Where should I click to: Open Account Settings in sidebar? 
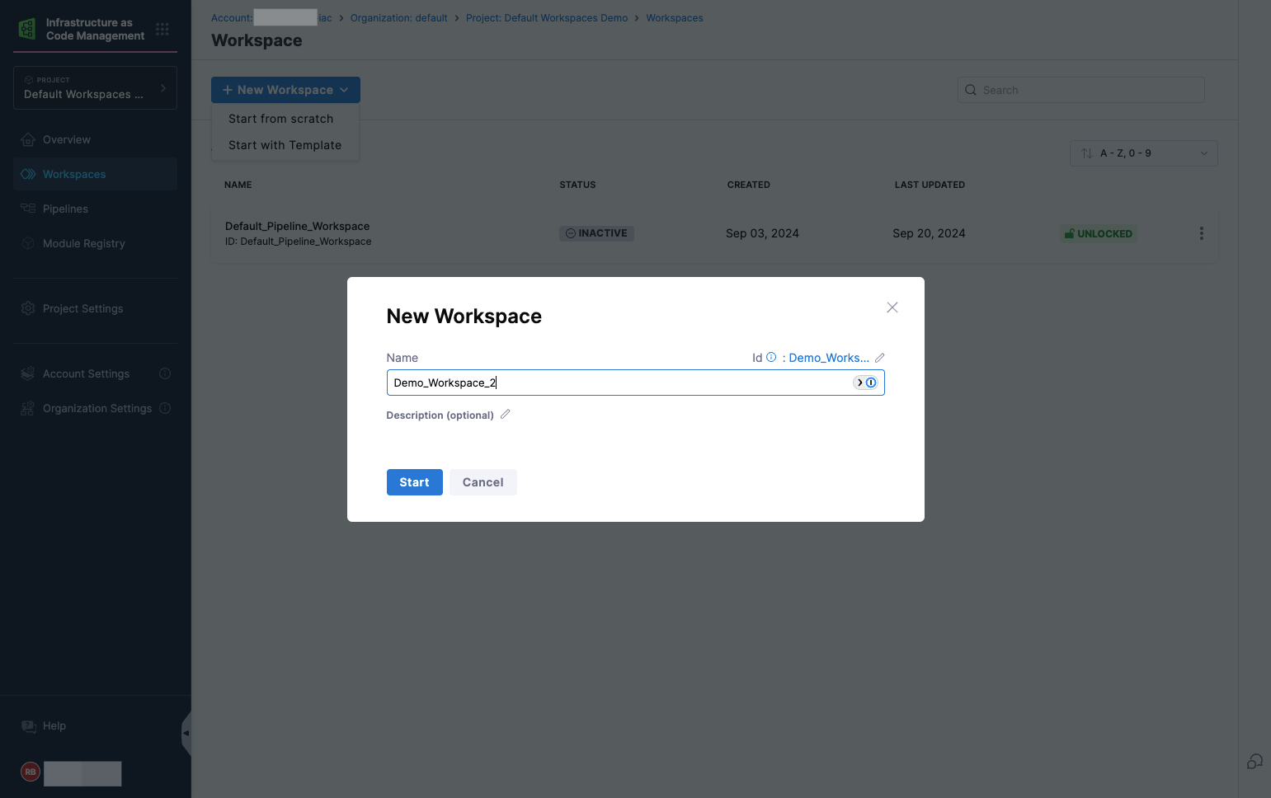pyautogui.click(x=86, y=373)
